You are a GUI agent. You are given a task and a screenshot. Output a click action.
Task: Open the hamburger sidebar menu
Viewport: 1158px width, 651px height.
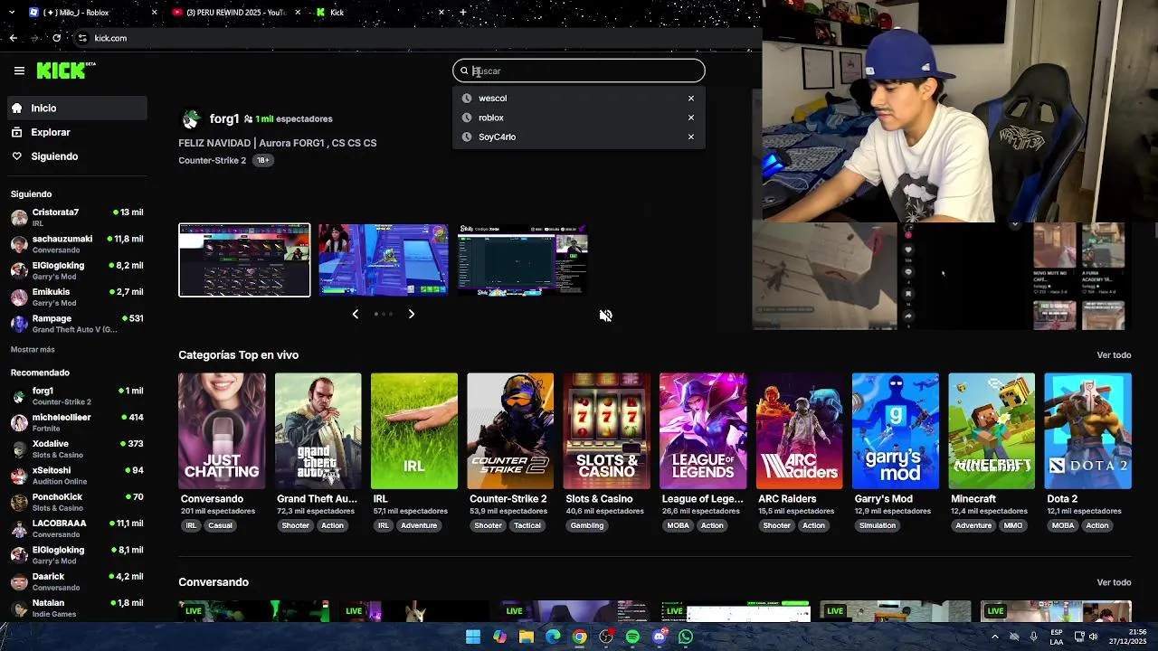(x=19, y=71)
